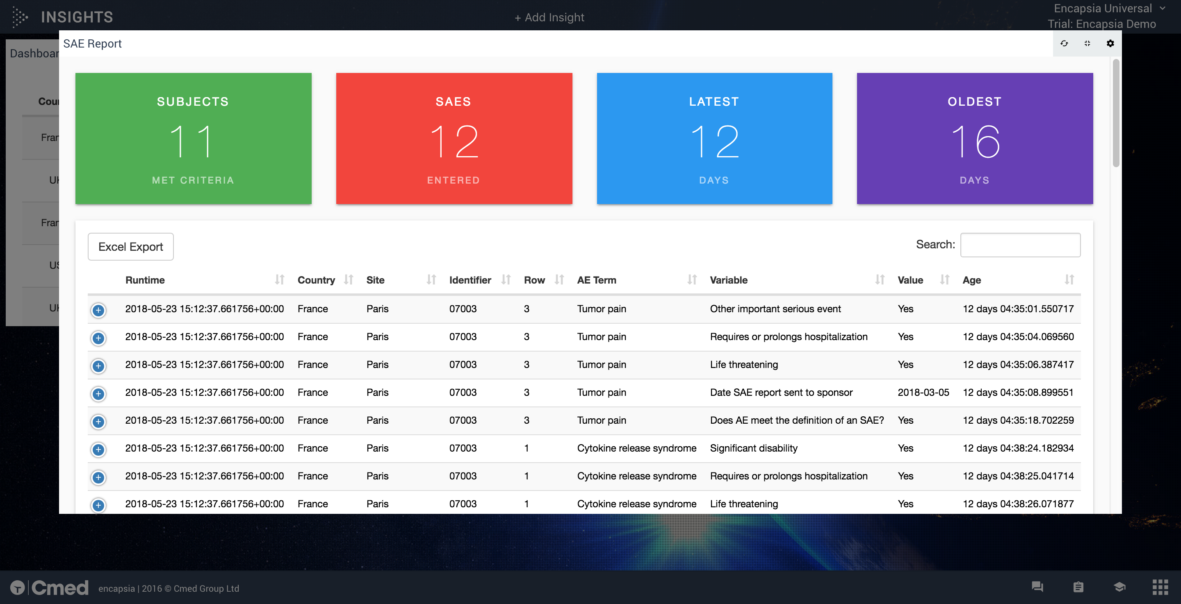Open the SAE Report settings gear
The image size is (1181, 604).
(x=1110, y=43)
